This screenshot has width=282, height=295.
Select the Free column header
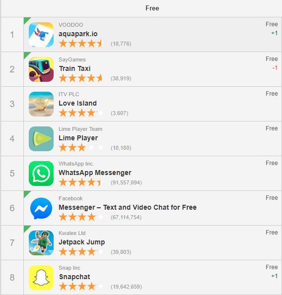[152, 8]
